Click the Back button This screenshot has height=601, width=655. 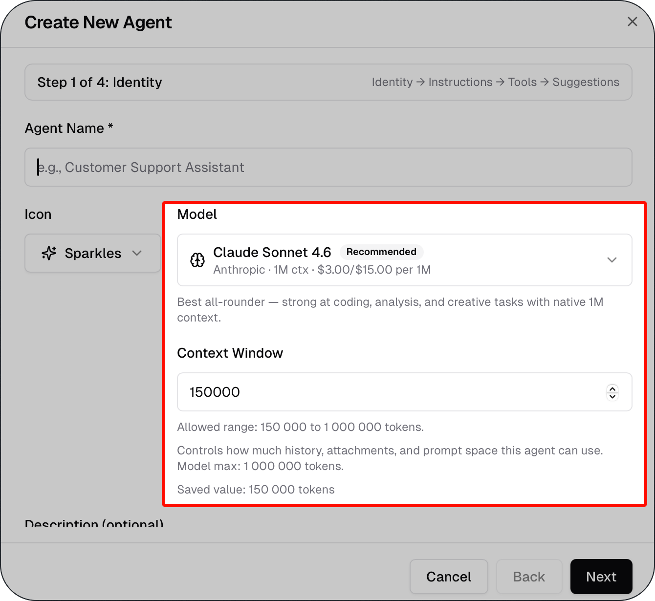tap(529, 577)
